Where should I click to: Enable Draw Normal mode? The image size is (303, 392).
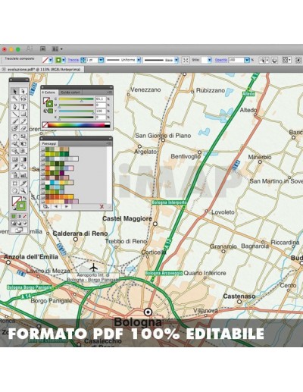click(14, 223)
